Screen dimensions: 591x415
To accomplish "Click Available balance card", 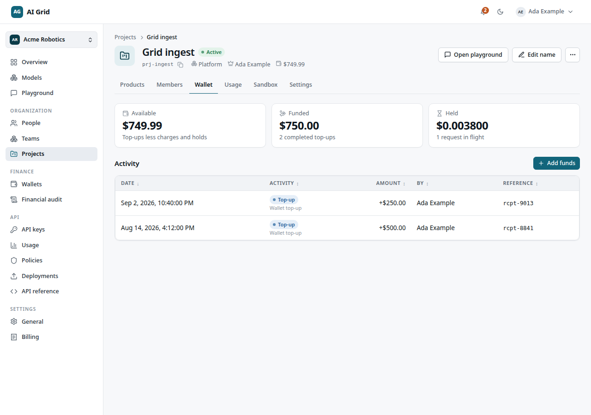I will (190, 125).
